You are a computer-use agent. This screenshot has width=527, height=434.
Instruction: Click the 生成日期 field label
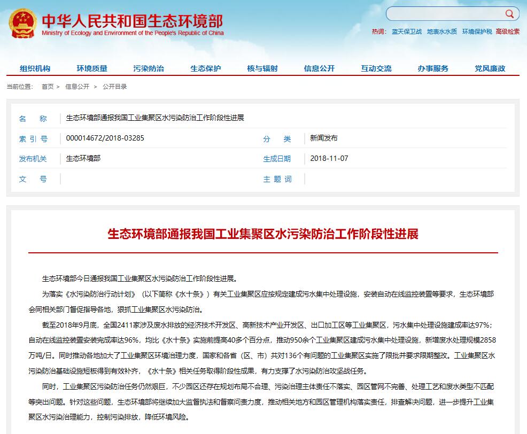[277, 159]
